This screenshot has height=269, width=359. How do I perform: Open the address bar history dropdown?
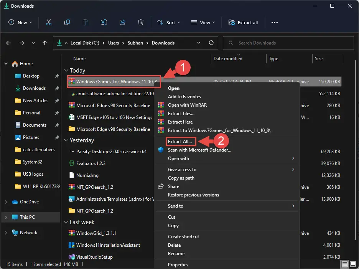pyautogui.click(x=199, y=43)
